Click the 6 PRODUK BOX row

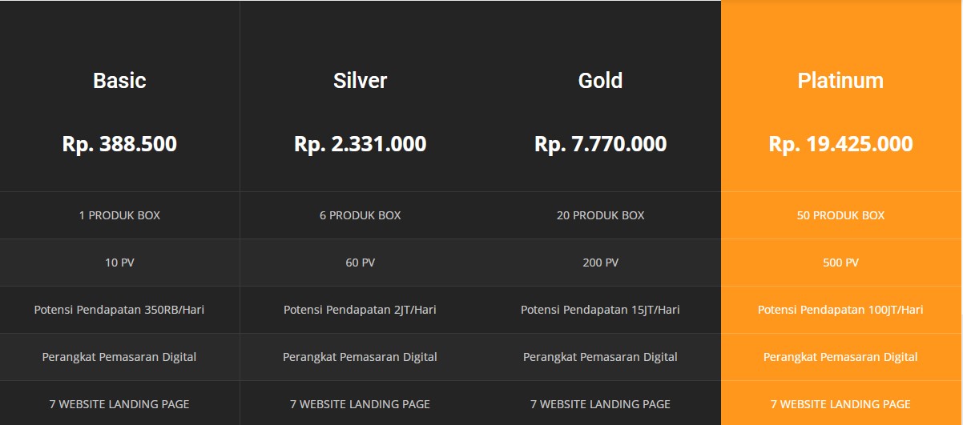[x=360, y=215]
